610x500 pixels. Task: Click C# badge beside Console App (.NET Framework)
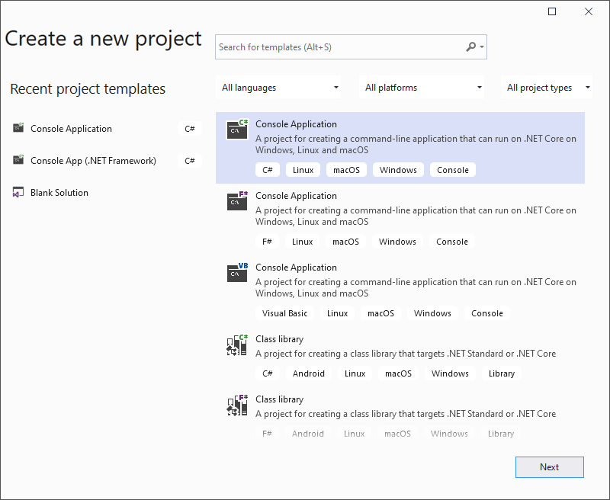point(190,161)
